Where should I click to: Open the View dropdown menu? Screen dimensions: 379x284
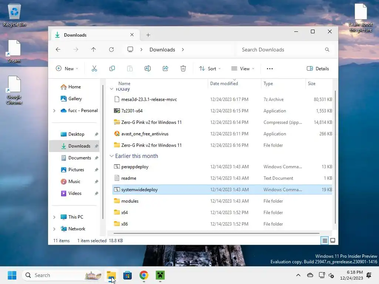click(243, 68)
